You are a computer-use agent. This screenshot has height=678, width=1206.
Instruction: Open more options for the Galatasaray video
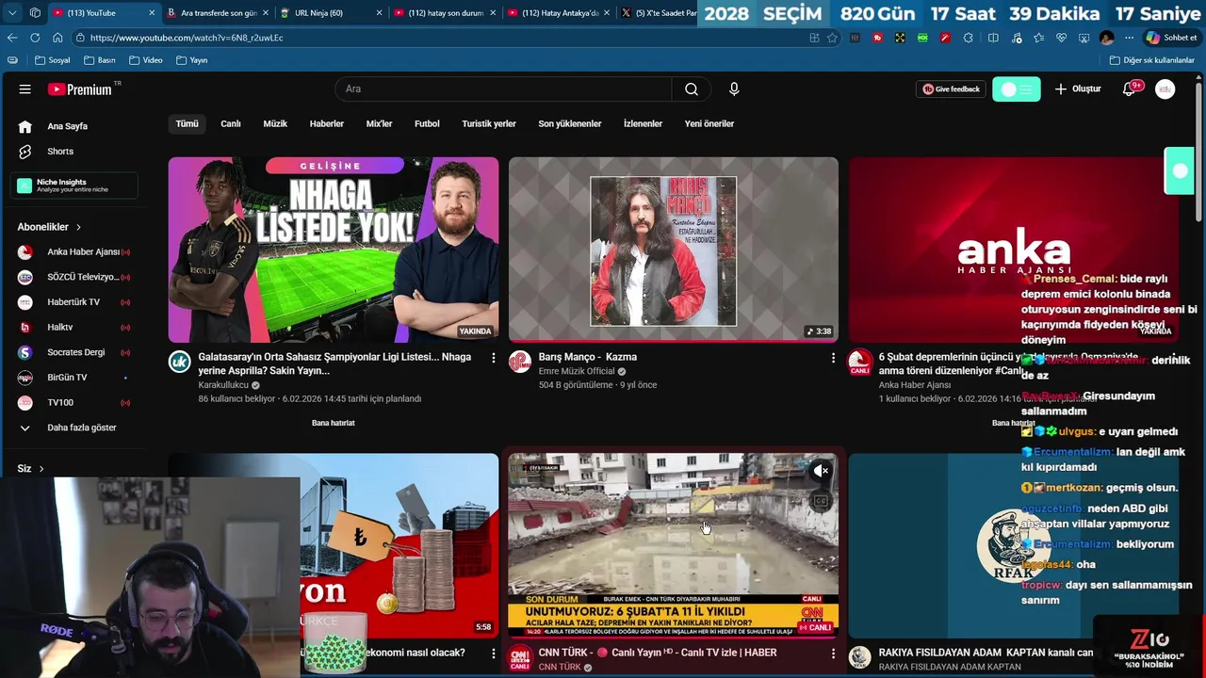(x=493, y=358)
